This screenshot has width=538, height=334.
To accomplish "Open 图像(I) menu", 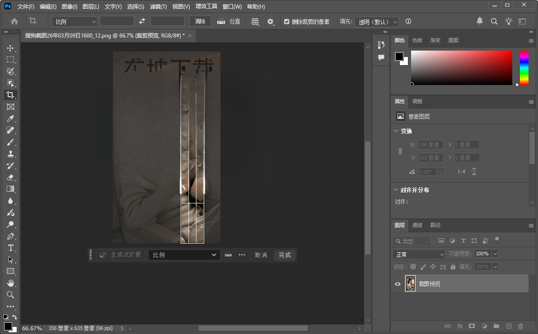I will [69, 6].
